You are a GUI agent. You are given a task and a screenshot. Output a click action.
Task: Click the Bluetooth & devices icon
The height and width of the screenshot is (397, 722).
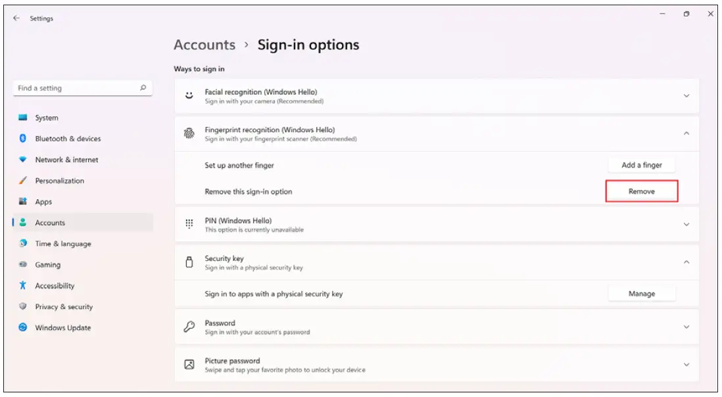[23, 139]
